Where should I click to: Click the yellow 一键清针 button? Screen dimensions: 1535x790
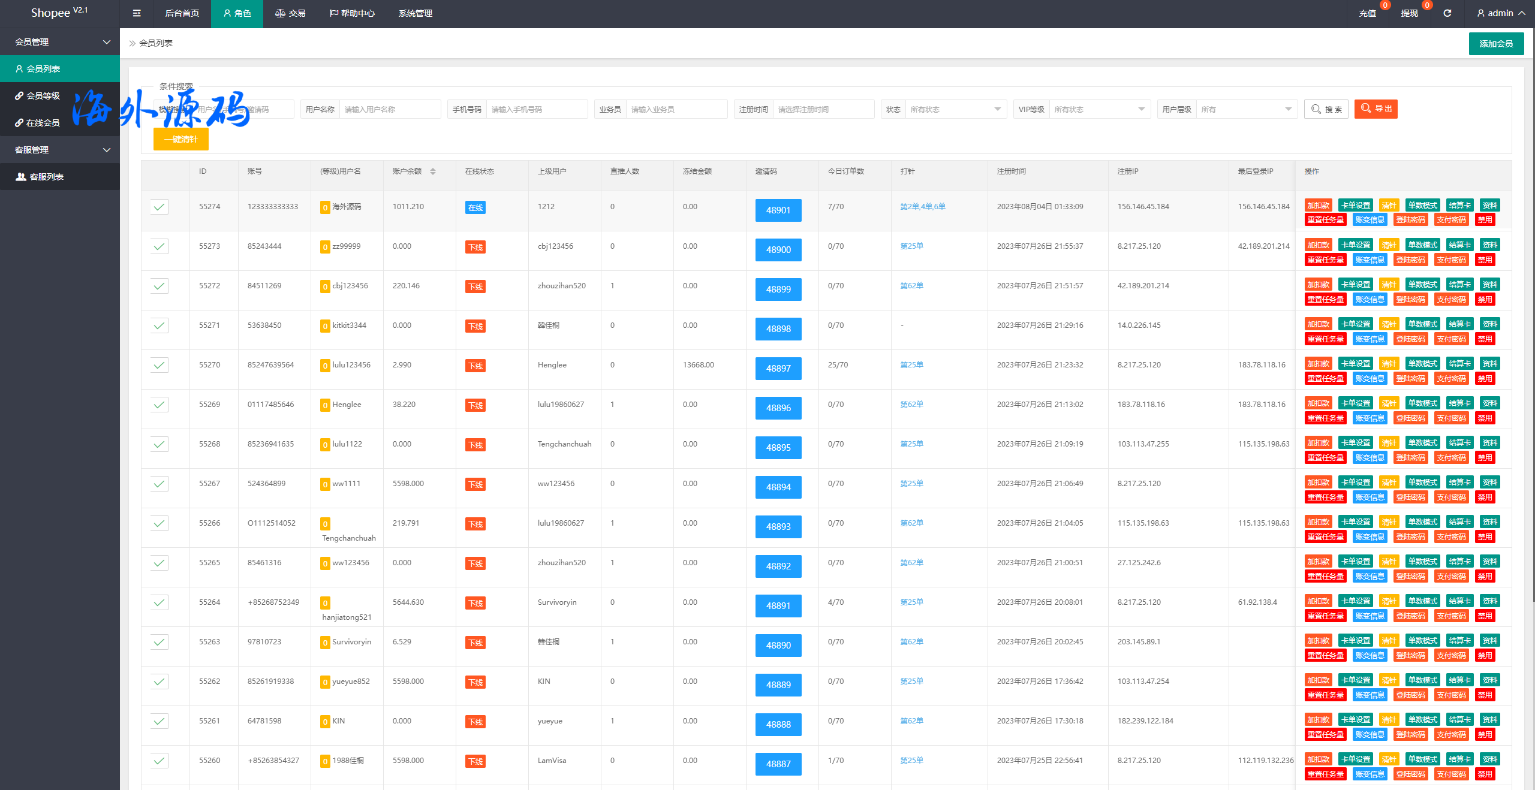point(180,139)
